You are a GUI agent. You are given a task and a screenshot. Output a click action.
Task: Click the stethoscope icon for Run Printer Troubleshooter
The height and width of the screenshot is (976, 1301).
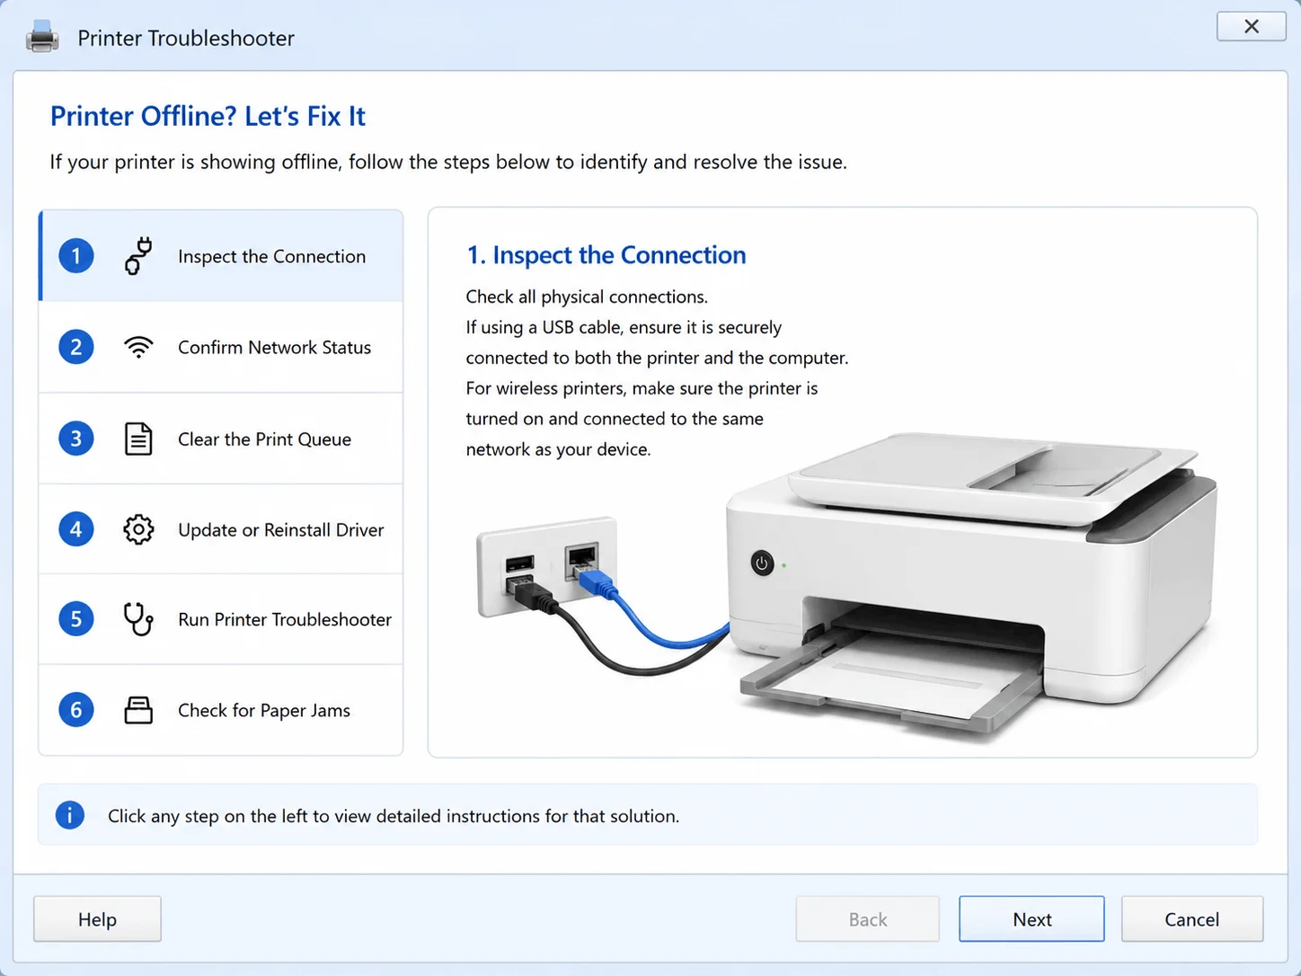[138, 619]
